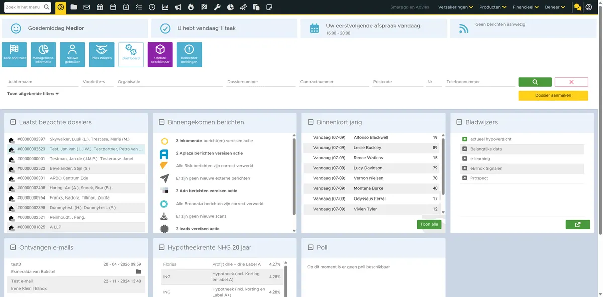Open the checkered flag icon in top toolbar
Screen dimensions: 603x297
(x=204, y=7)
